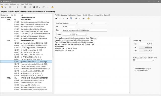161x96 pixels.
Task: Click the Bz icon in position toolbar
Action: (x=84, y=18)
